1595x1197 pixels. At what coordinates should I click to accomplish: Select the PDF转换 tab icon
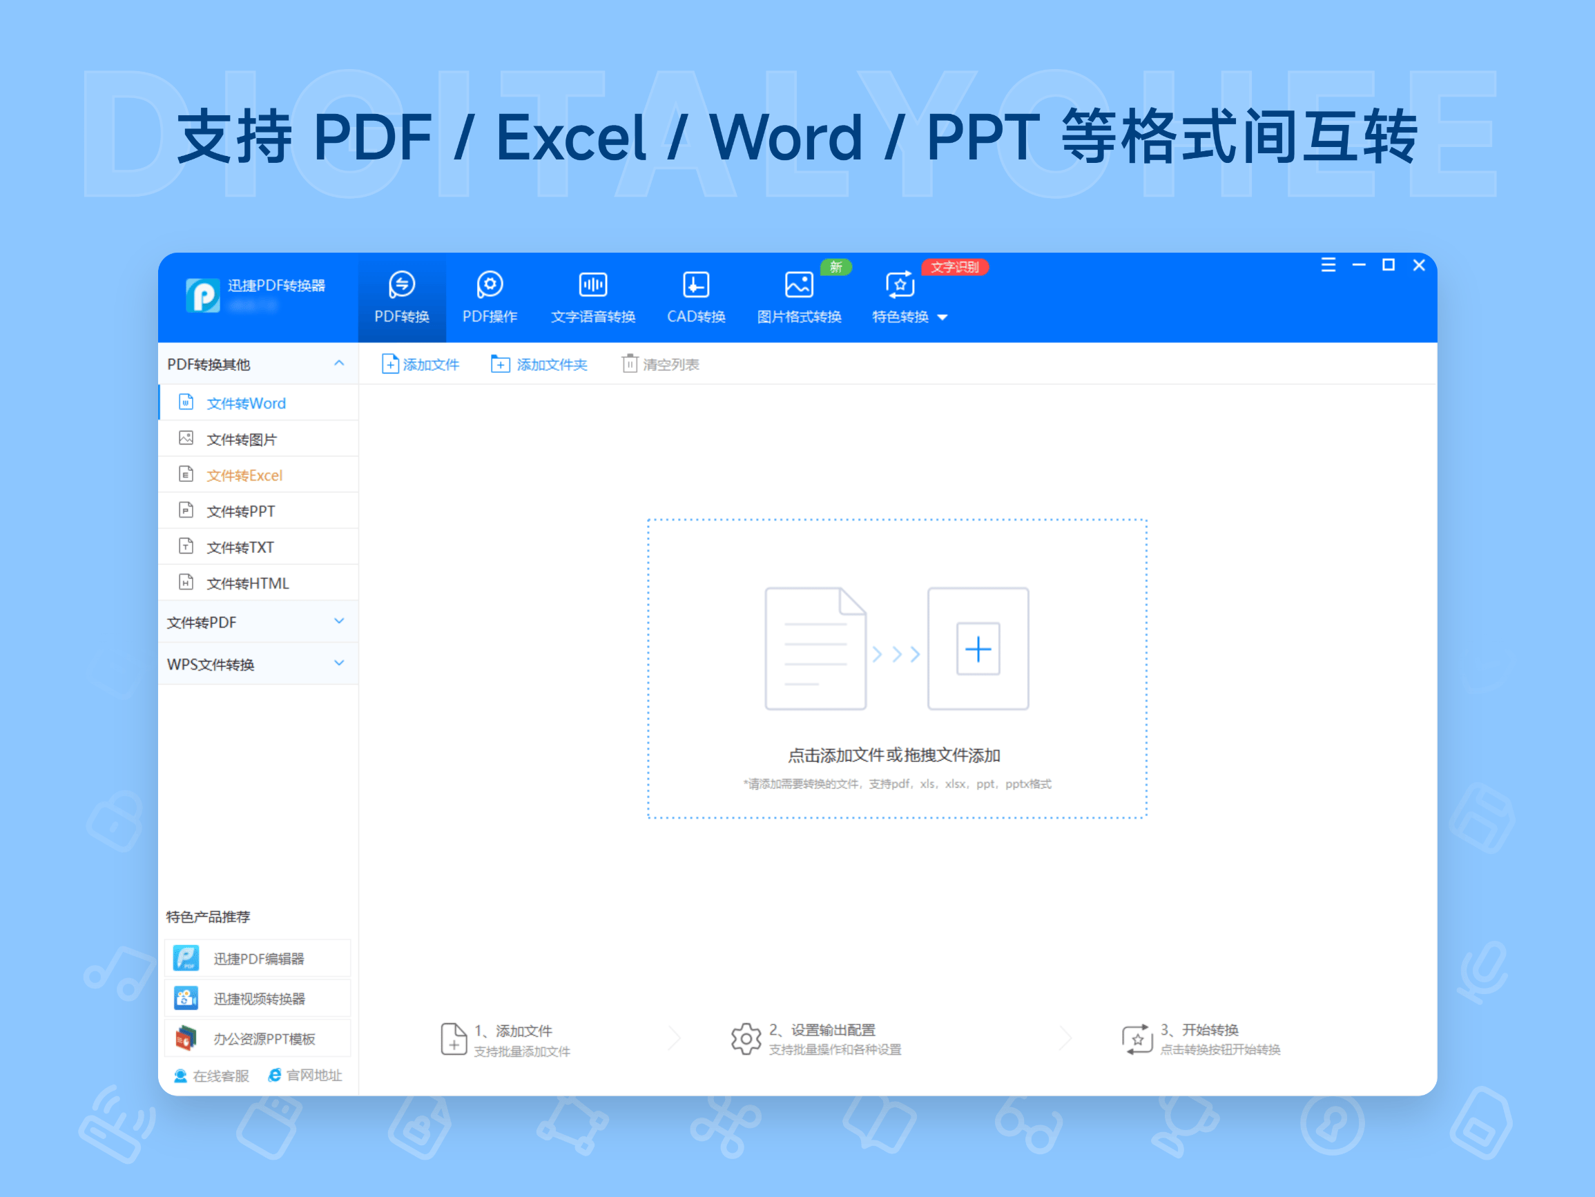pos(402,284)
